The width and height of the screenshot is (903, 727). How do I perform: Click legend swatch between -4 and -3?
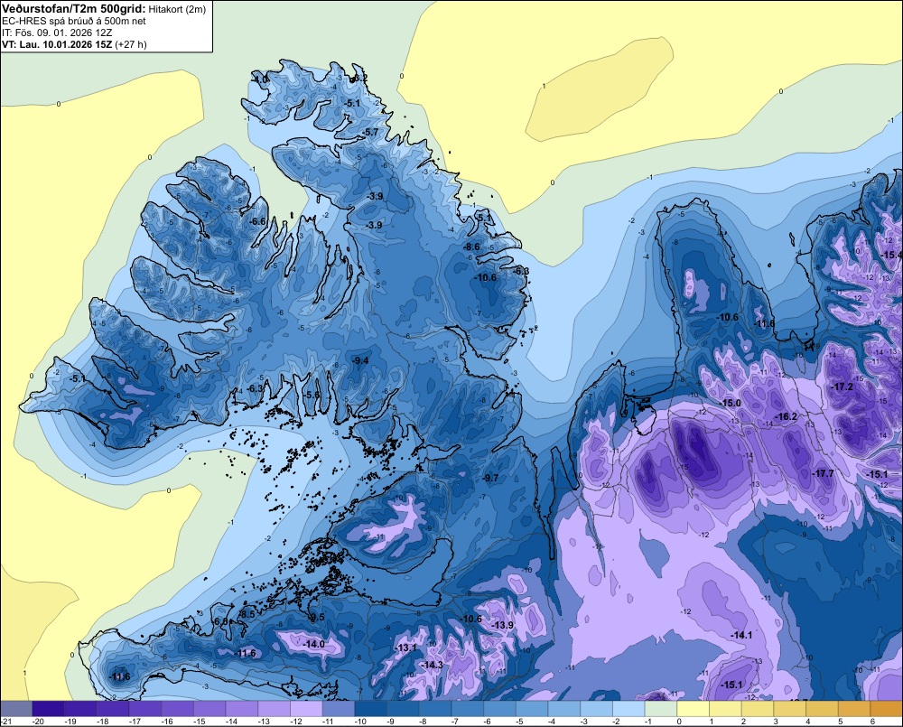[x=564, y=709]
